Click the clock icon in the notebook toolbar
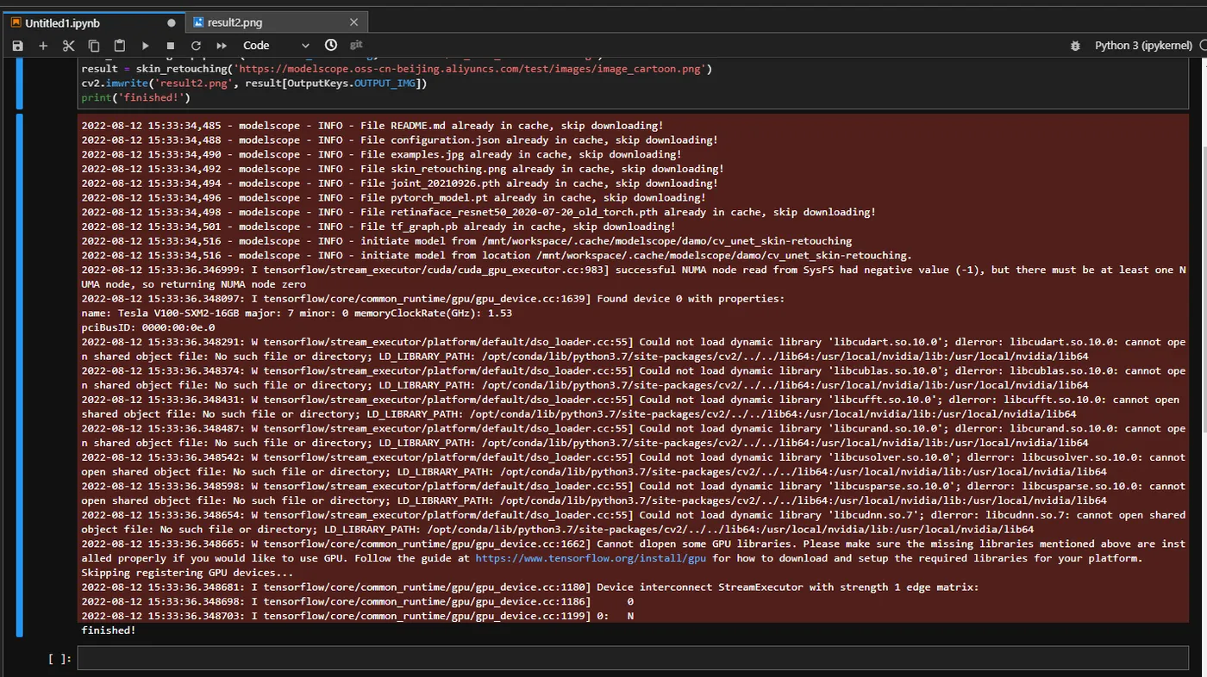The image size is (1207, 677). (331, 45)
